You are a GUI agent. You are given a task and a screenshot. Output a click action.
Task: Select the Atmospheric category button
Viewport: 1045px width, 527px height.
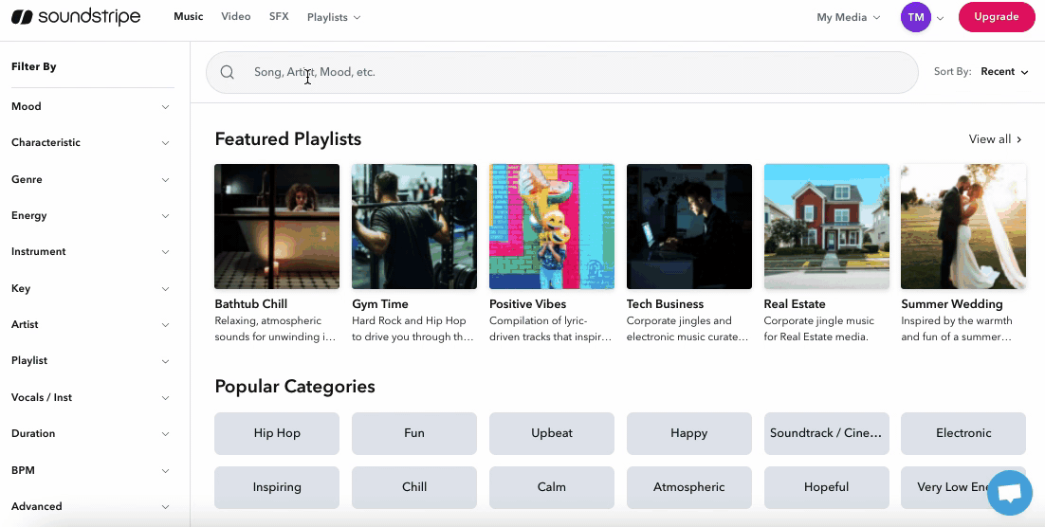[x=688, y=487]
